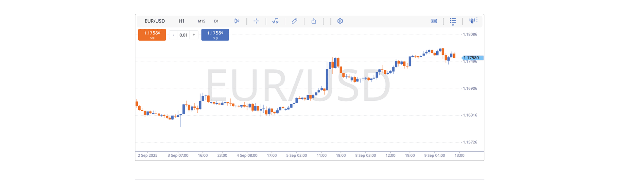
Task: Click the orange Sell 1.17580 button
Action: (x=152, y=35)
